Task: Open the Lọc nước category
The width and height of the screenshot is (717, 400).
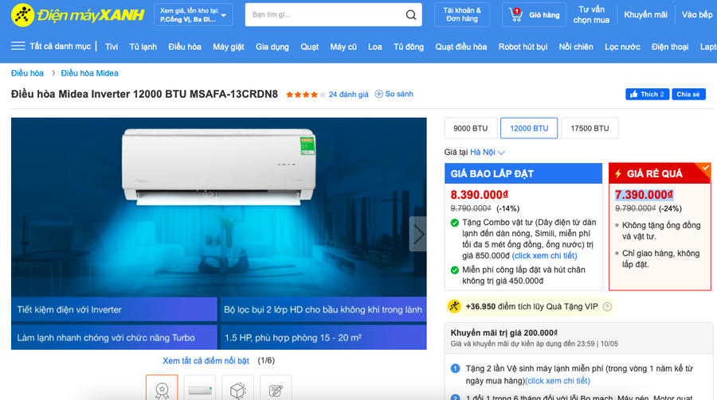Action: [x=622, y=47]
